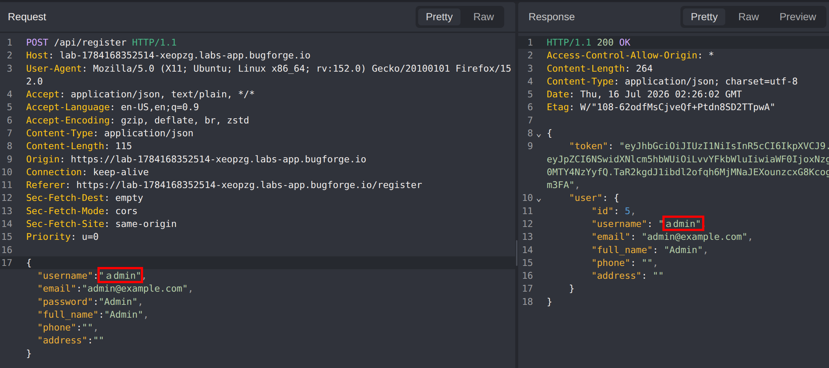Collapse the response JSON root object at line 8
This screenshot has width=829, height=368.
[539, 135]
